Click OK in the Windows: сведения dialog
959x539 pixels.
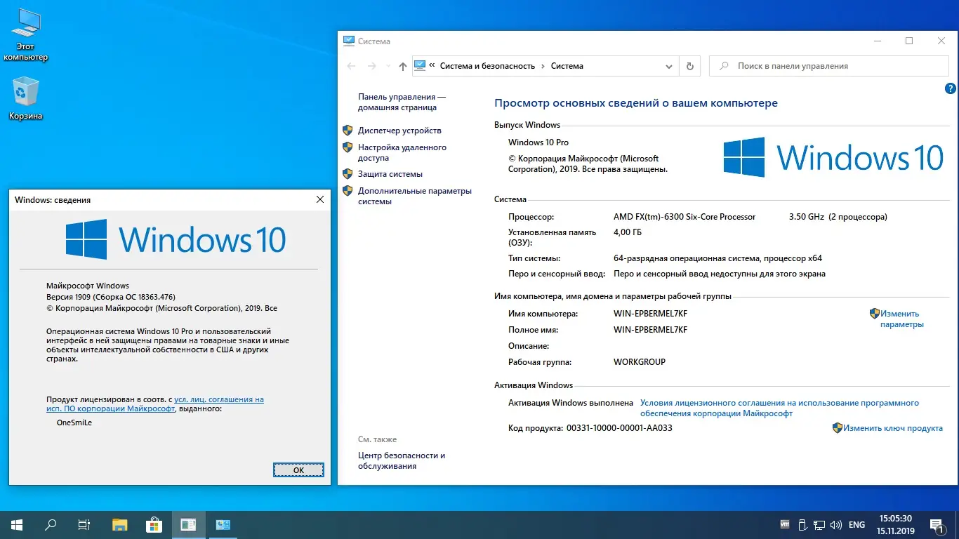298,470
